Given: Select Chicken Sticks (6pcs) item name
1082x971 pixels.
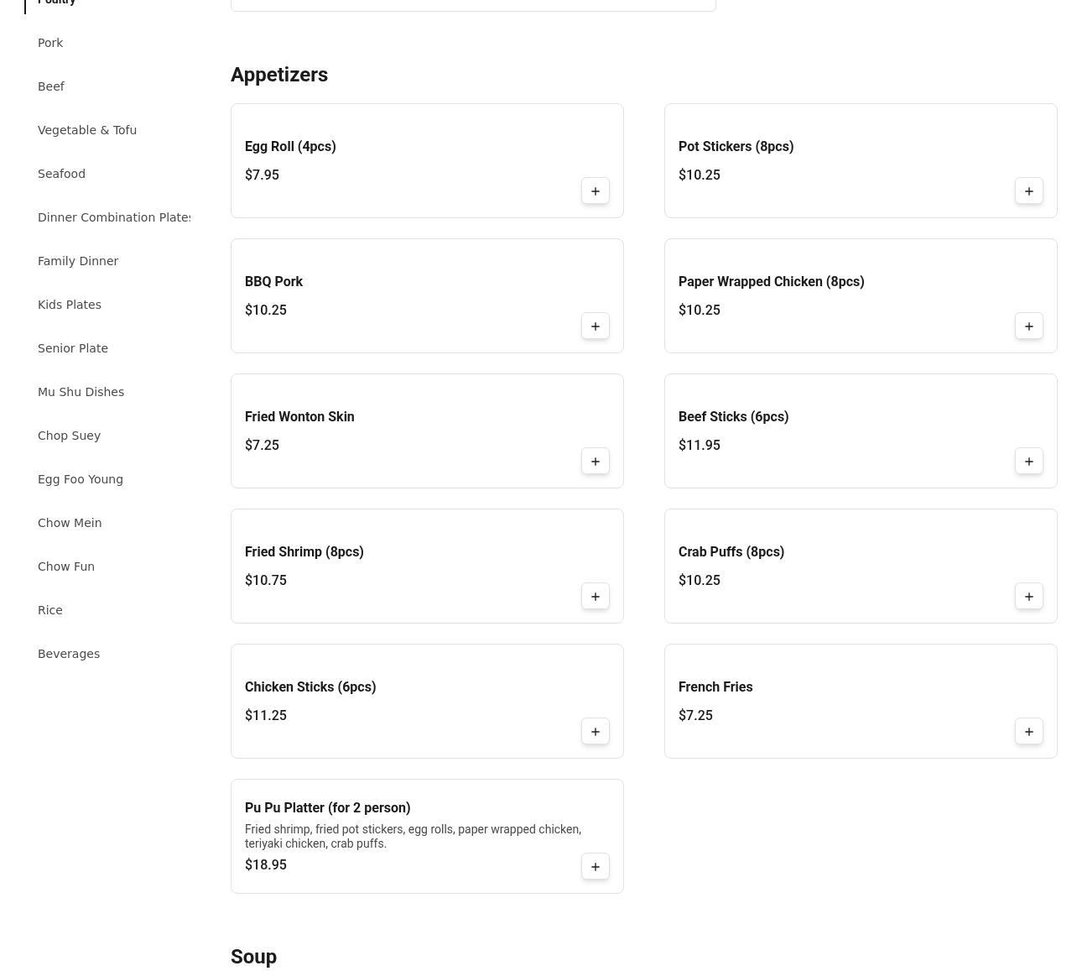Looking at the screenshot, I should pyautogui.click(x=310, y=686).
